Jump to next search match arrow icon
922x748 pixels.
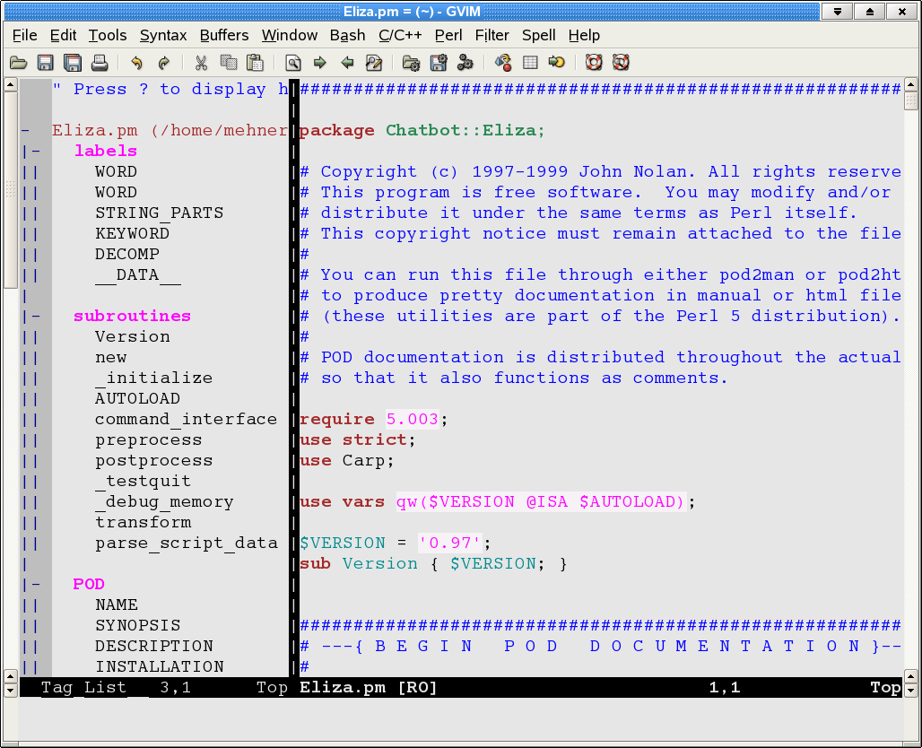319,63
